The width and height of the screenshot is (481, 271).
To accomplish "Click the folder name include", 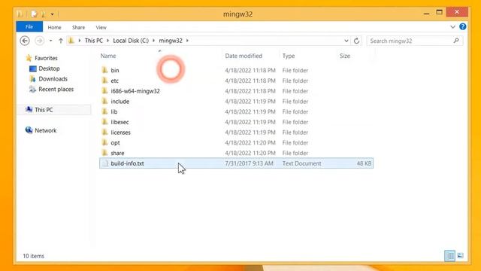I will coord(120,102).
